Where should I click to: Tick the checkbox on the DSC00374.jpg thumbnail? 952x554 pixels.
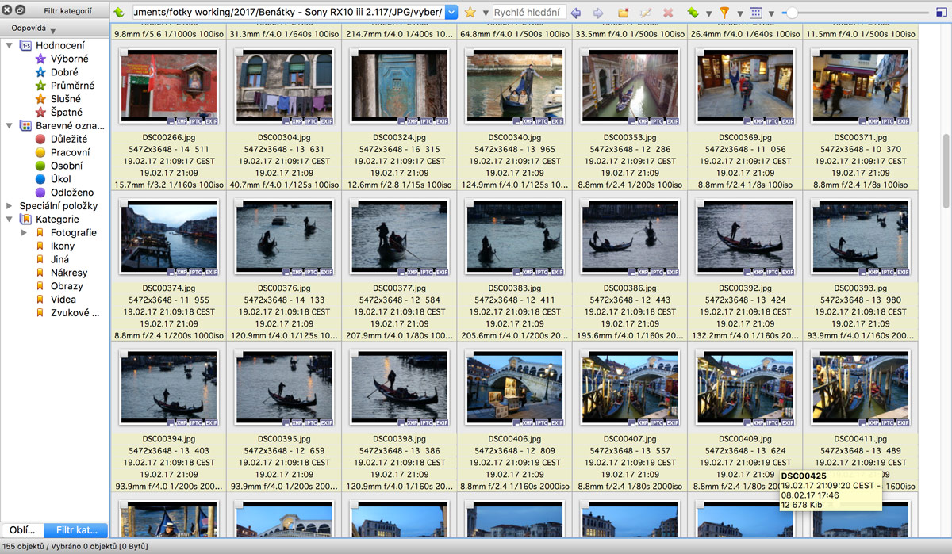125,204
